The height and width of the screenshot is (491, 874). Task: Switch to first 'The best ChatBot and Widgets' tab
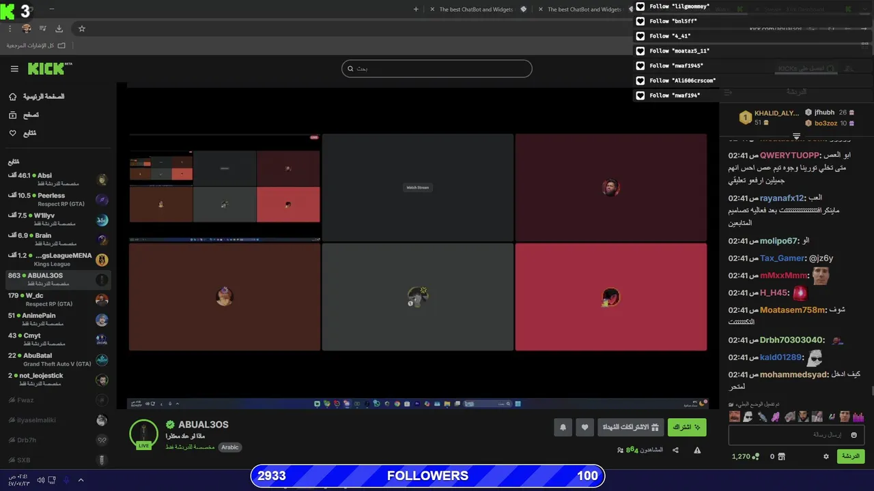[476, 10]
